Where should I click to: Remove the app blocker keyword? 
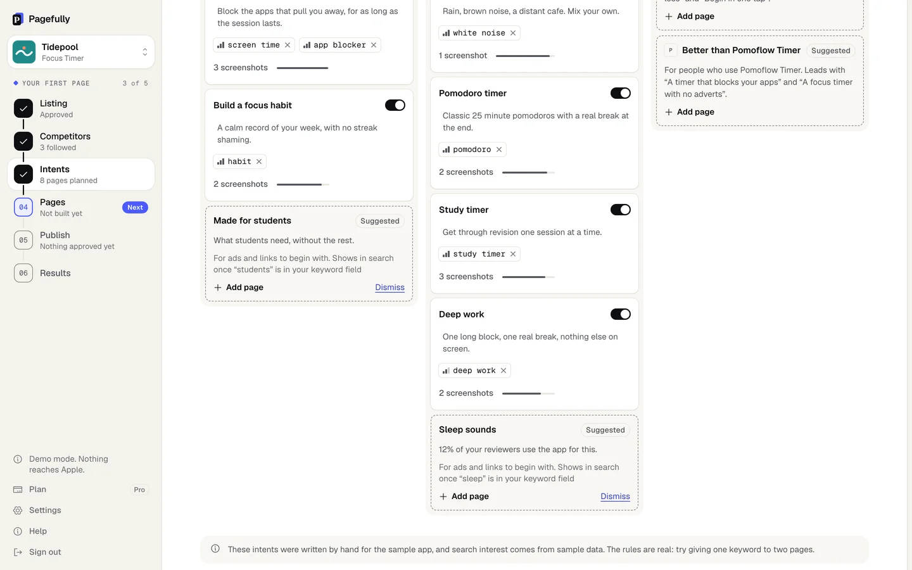tap(374, 45)
